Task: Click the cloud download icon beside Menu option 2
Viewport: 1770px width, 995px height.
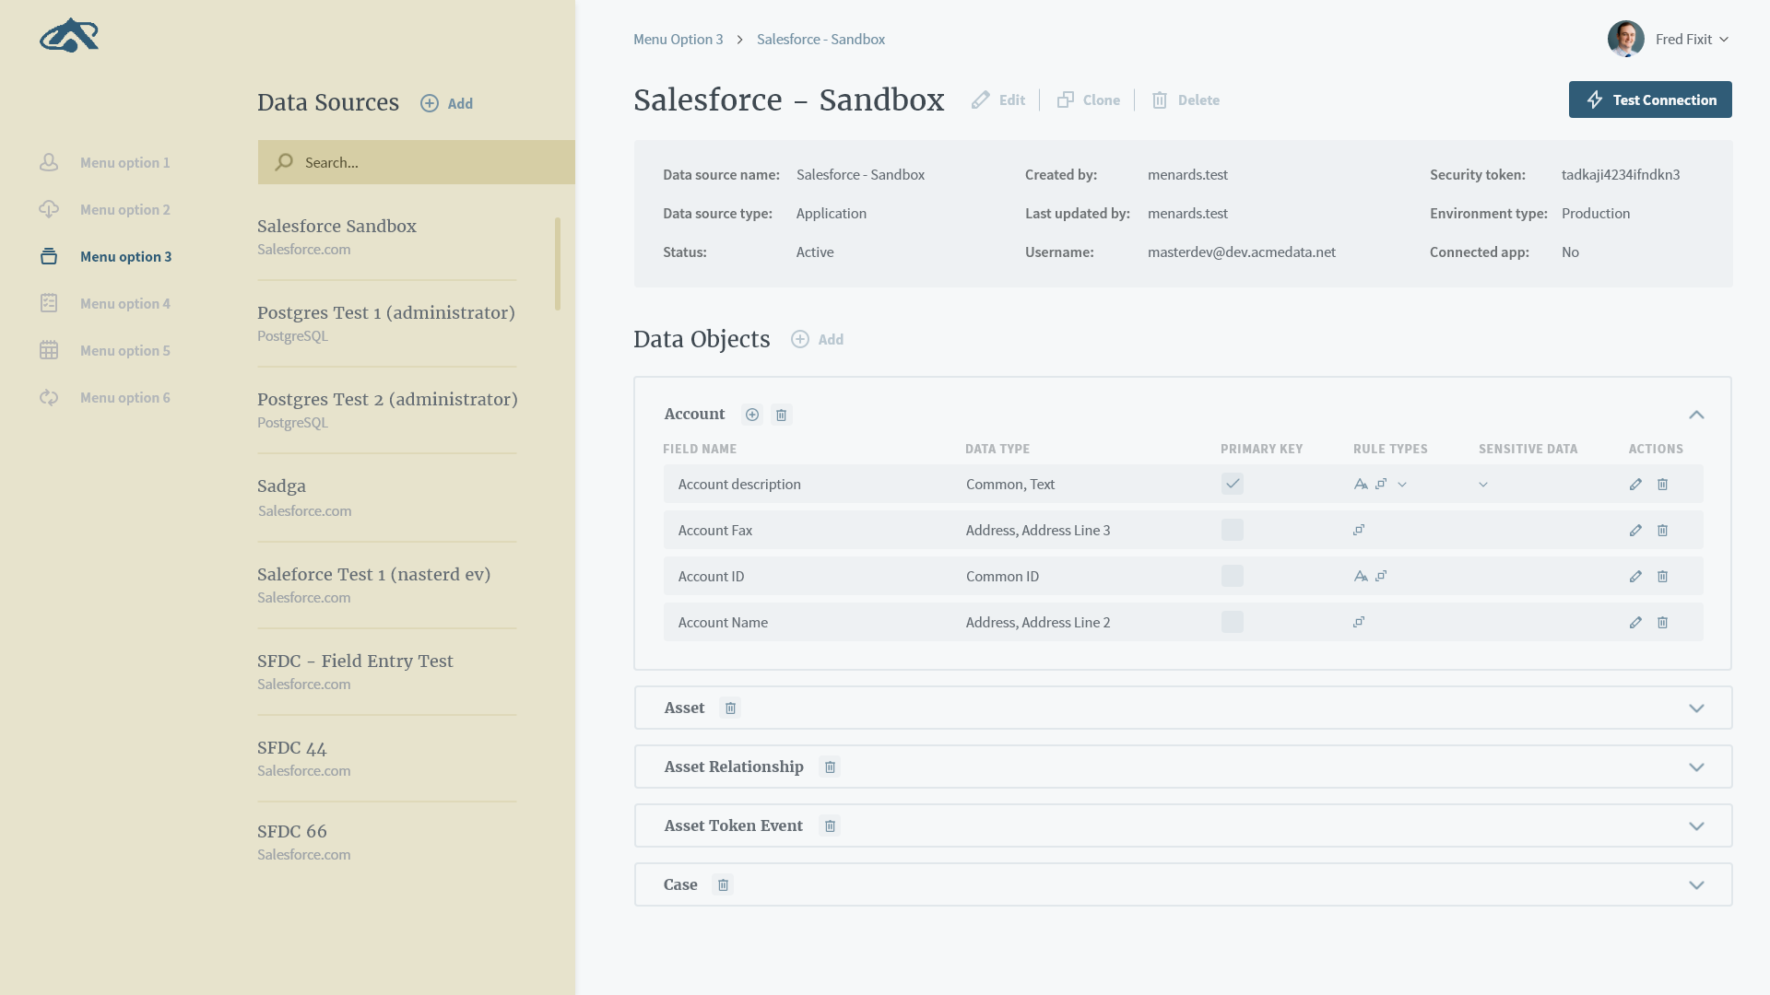Action: pos(49,209)
